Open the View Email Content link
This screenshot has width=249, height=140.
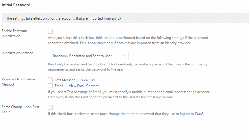coord(84,86)
